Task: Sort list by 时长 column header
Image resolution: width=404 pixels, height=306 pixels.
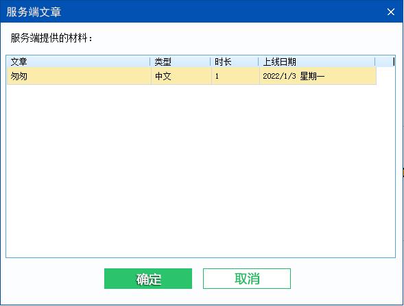Action: pyautogui.click(x=235, y=62)
